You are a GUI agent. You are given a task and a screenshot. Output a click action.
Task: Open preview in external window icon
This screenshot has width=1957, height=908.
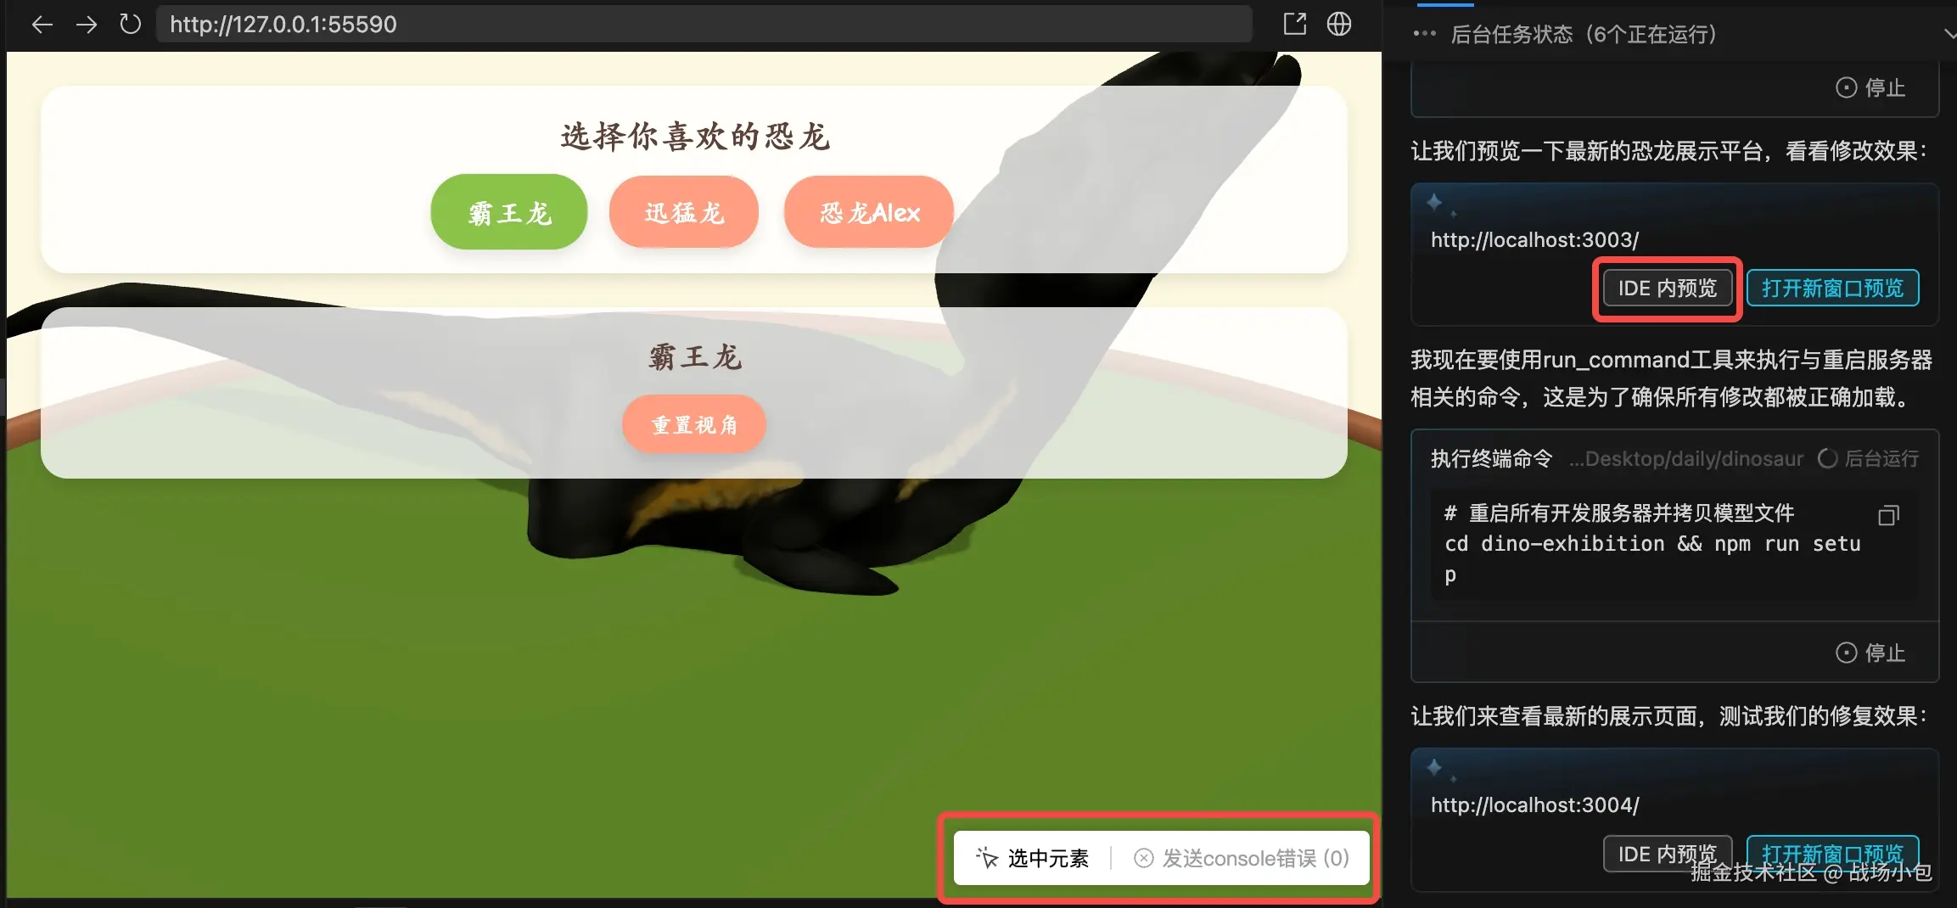[1294, 24]
